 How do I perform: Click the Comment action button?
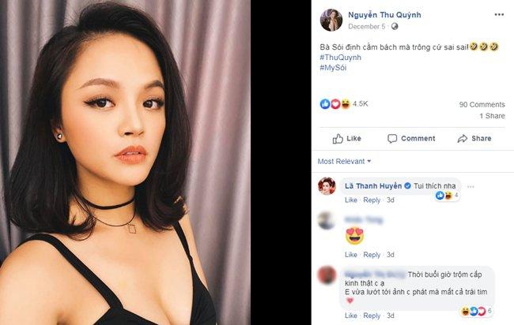coord(410,138)
